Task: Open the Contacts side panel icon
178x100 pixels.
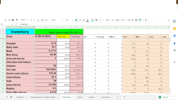Action: 174,43
